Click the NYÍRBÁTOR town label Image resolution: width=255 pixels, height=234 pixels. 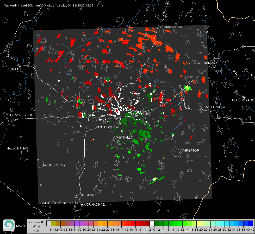click(190, 151)
